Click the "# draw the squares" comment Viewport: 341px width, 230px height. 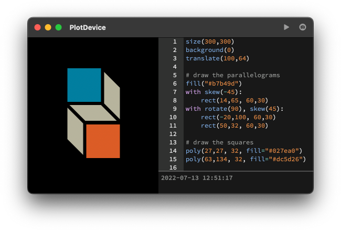click(219, 142)
